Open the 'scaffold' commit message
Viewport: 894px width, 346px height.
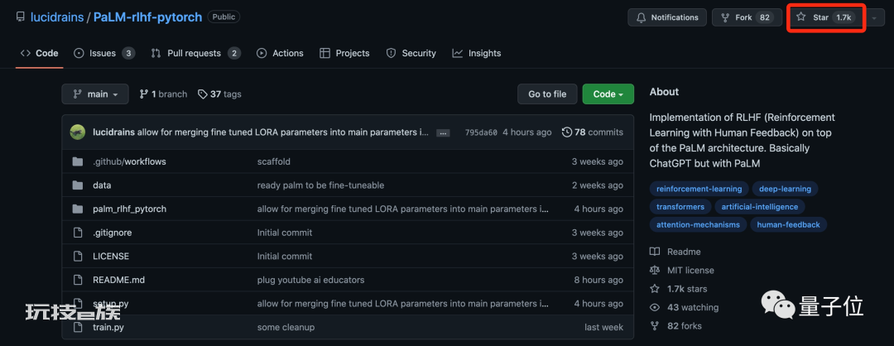tap(274, 161)
